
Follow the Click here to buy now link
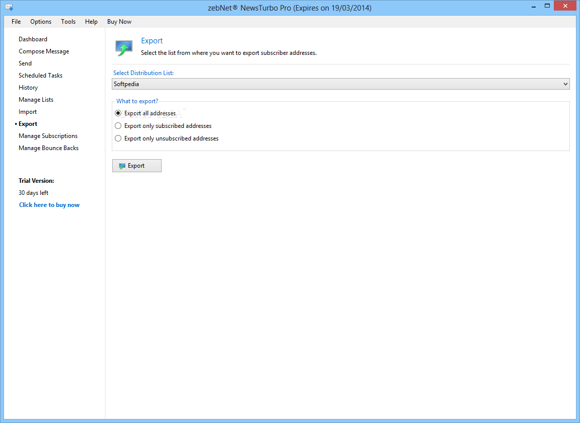pos(49,205)
